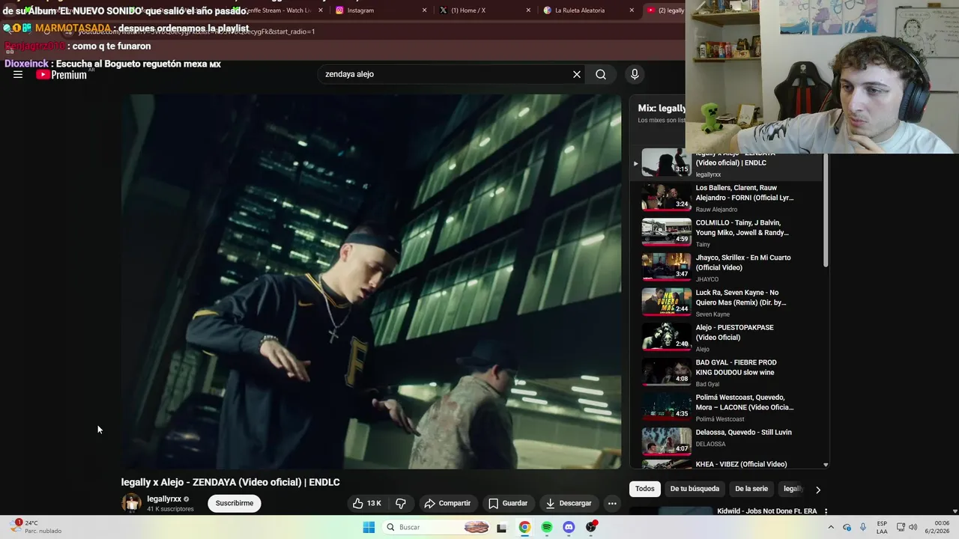Image resolution: width=959 pixels, height=539 pixels.
Task: Expand hidden system tray icons chevron
Action: [x=831, y=527]
